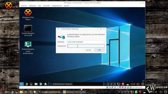Image resolution: width=168 pixels, height=94 pixels.
Task: Click the last green VirtualBox status icon
Action: pyautogui.click(x=130, y=87)
